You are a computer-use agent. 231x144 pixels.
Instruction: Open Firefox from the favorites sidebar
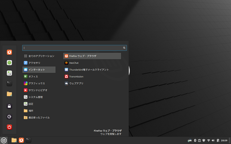(x=9, y=52)
